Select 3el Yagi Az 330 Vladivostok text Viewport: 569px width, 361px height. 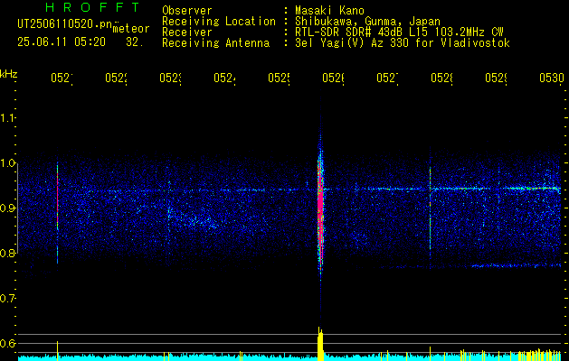[x=403, y=43]
